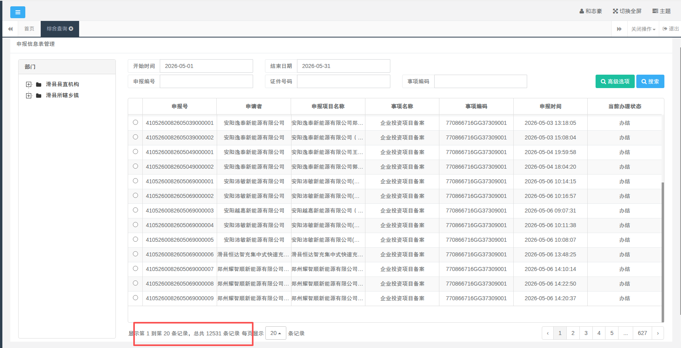The height and width of the screenshot is (348, 681).
Task: Click applicant 安阳越嘉新能源有限公司
Action: click(254, 211)
